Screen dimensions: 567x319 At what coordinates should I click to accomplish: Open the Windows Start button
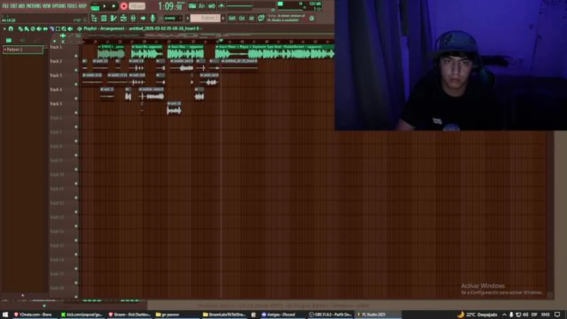click(x=6, y=315)
